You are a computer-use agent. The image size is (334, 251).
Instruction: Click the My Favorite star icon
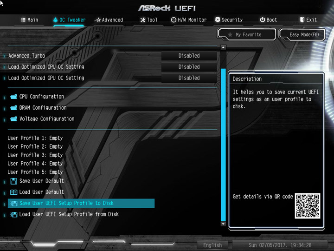(230, 34)
